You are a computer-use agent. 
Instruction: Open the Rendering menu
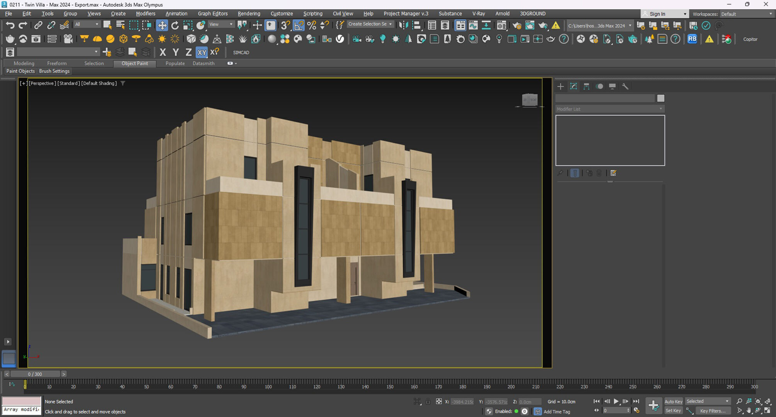pyautogui.click(x=249, y=14)
